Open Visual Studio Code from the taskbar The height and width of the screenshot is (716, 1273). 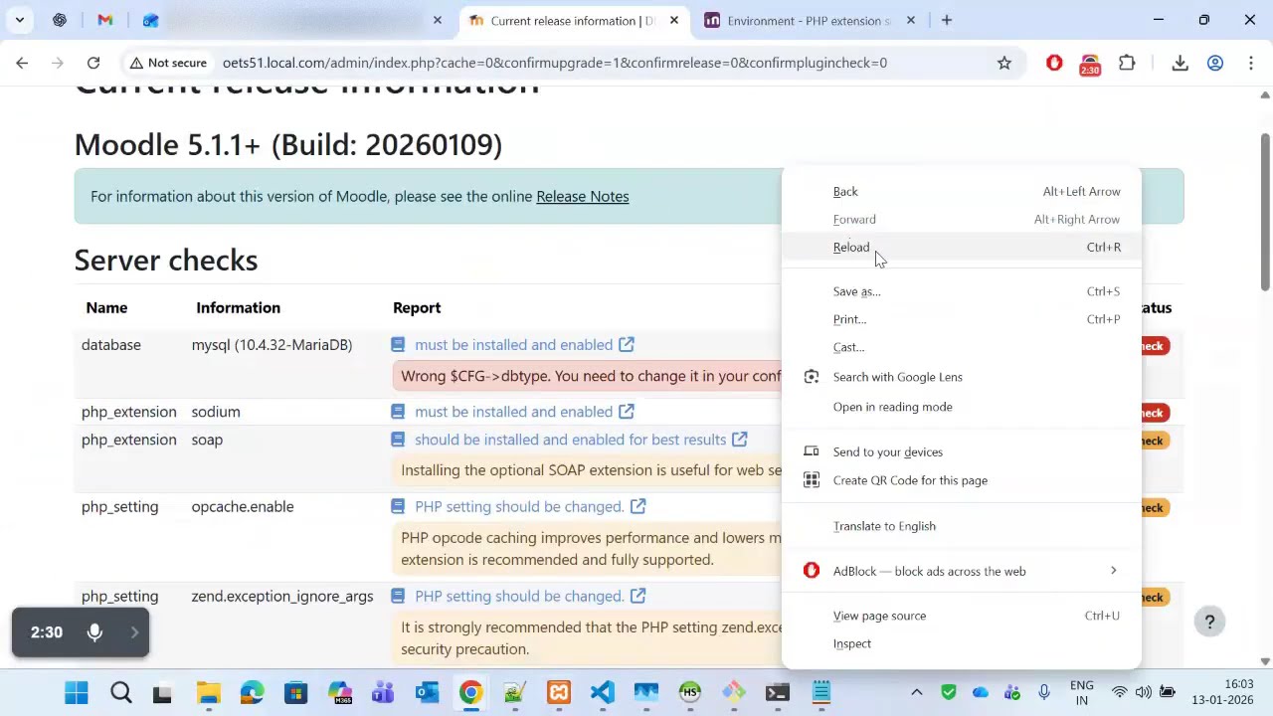tap(602, 692)
